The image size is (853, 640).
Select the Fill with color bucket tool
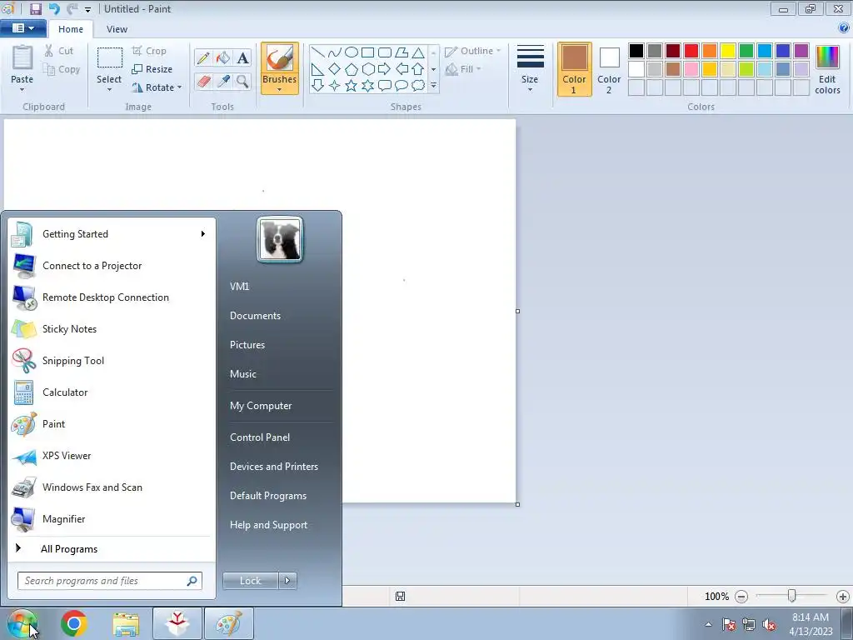pyautogui.click(x=223, y=57)
